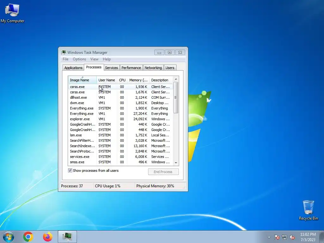Open the My Computer desktop icon

[12, 13]
